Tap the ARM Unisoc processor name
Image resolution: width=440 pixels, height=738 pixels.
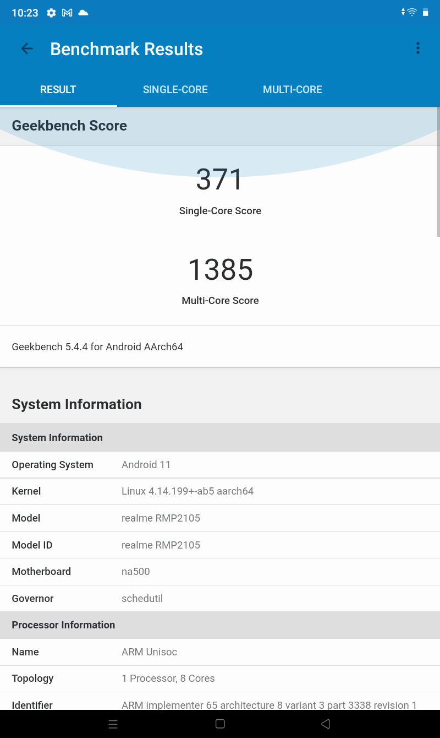click(x=150, y=652)
